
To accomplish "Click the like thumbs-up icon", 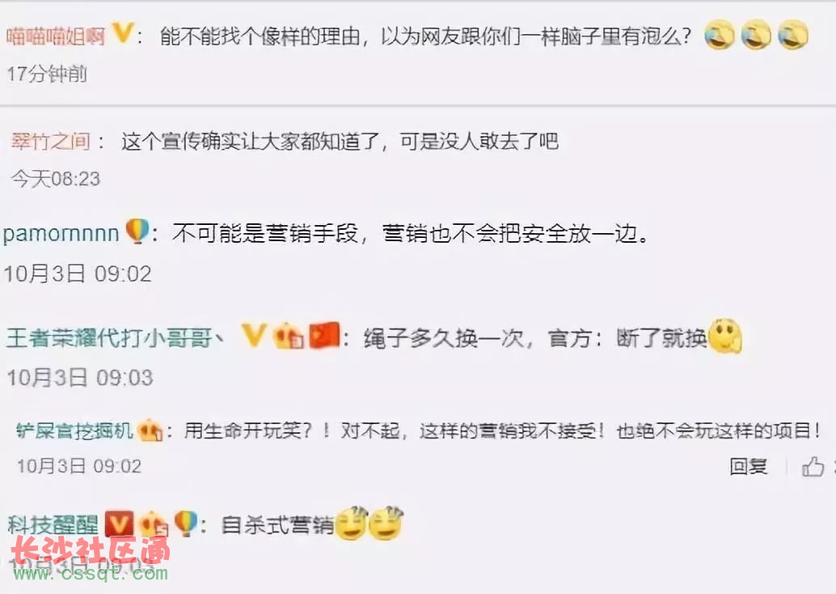I will click(x=813, y=466).
